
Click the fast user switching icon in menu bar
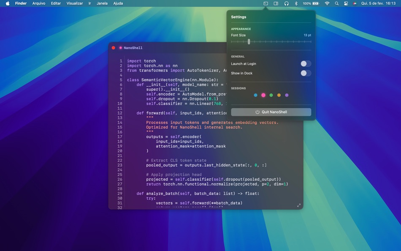[346, 3]
